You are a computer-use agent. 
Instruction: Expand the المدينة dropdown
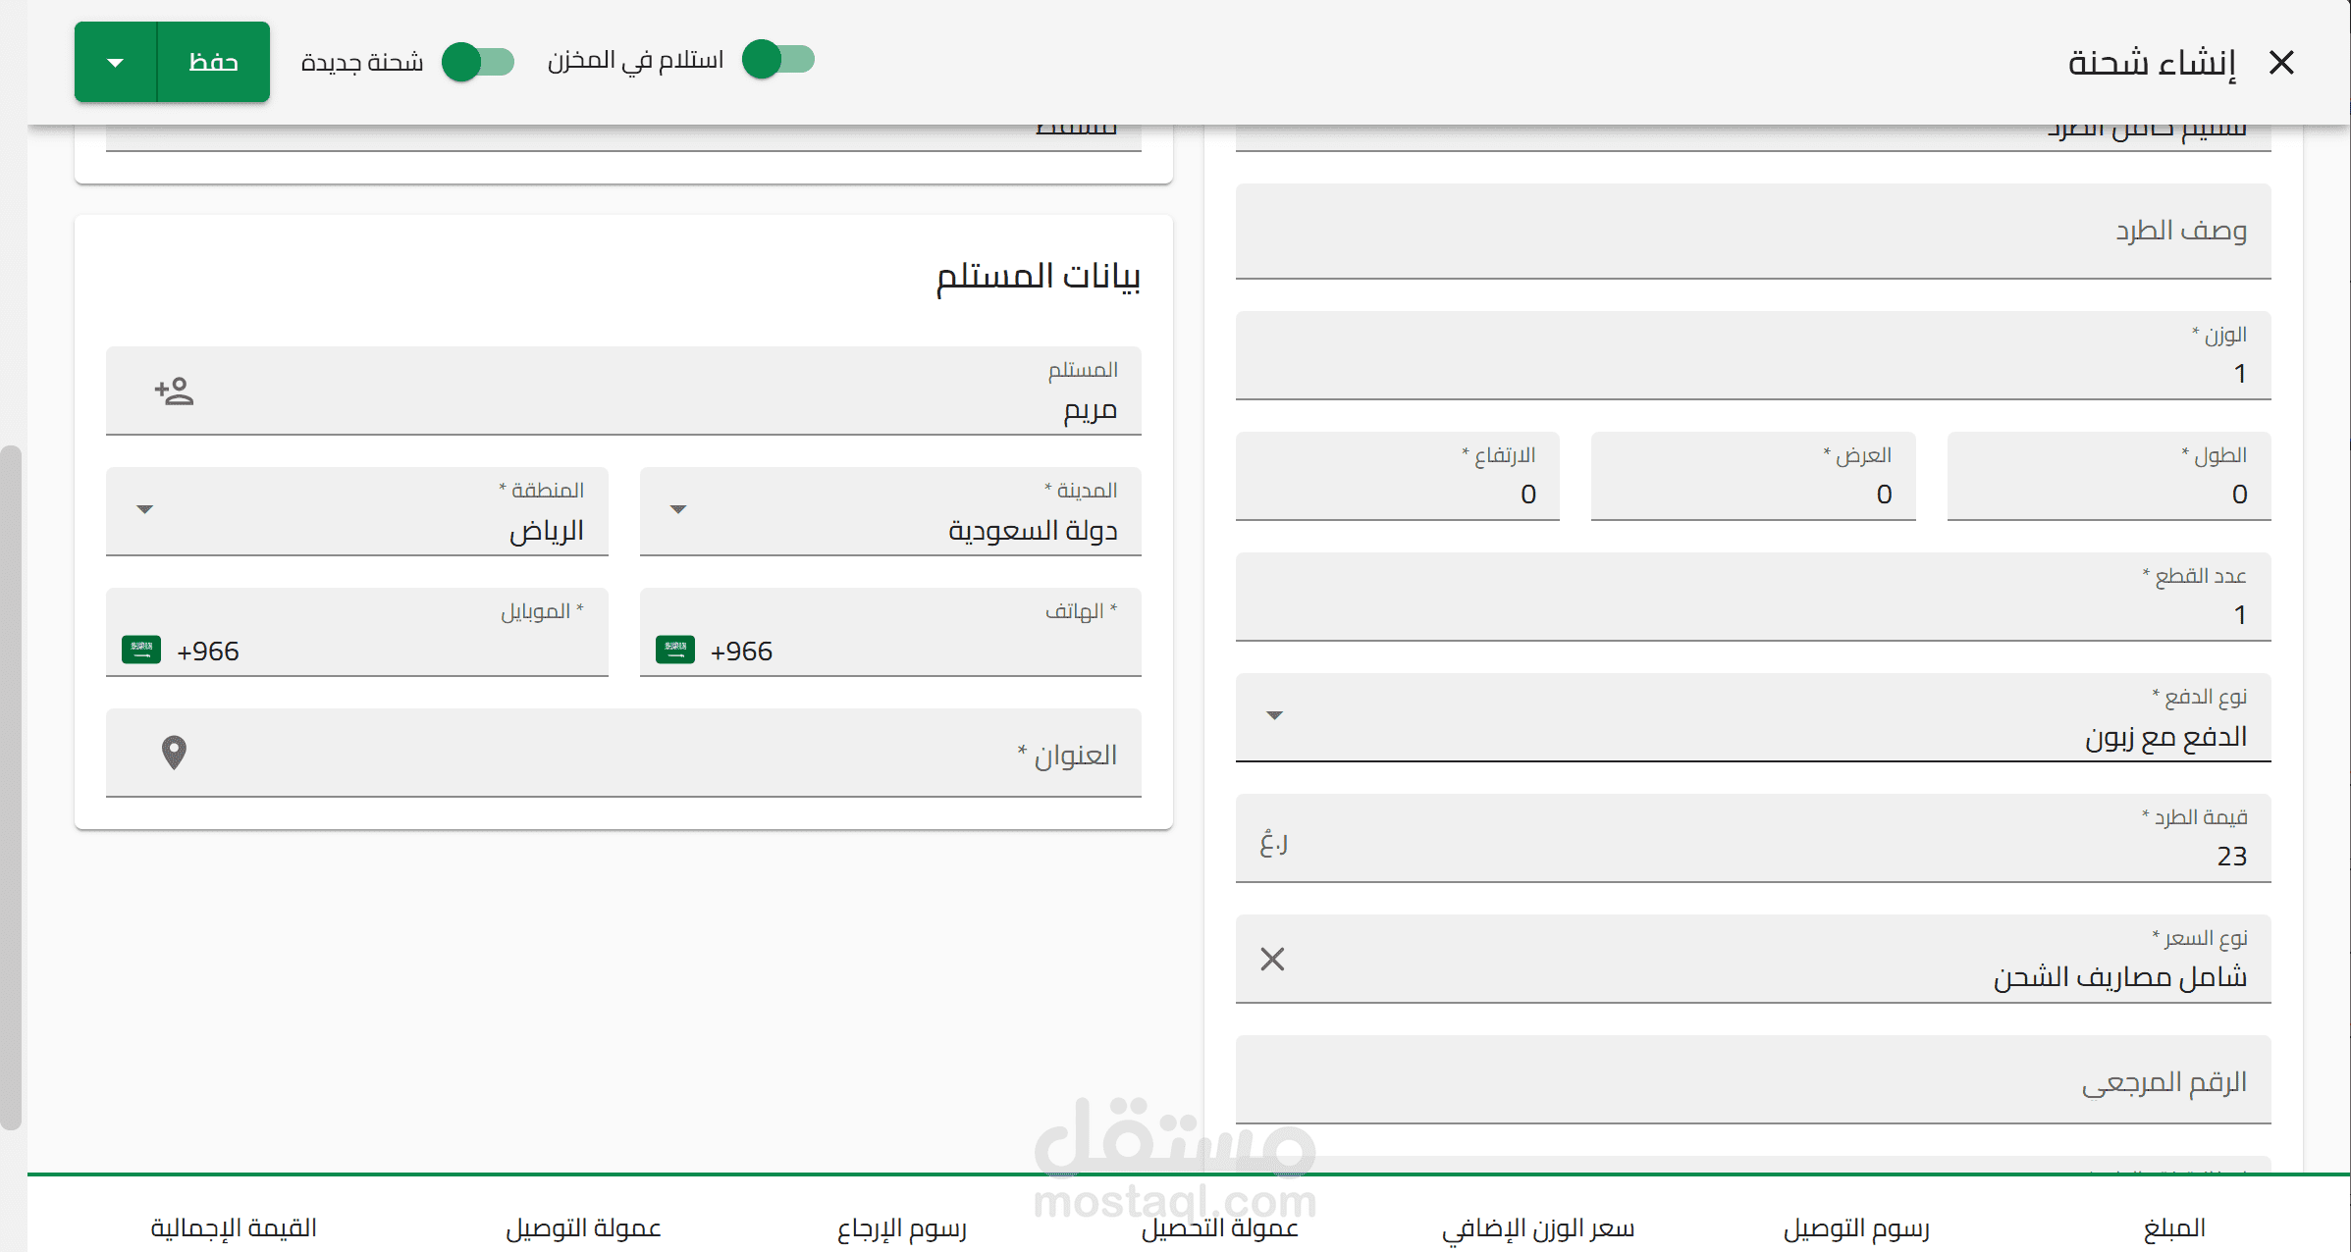tap(677, 509)
